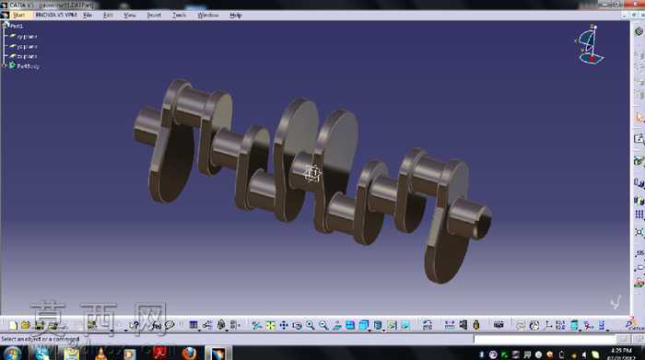Click the green Pad icon in right toolbar
Screen dimensions: 645x360
639,161
